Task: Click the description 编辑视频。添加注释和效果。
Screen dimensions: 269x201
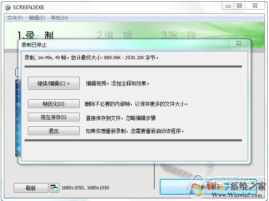Action: [x=118, y=83]
